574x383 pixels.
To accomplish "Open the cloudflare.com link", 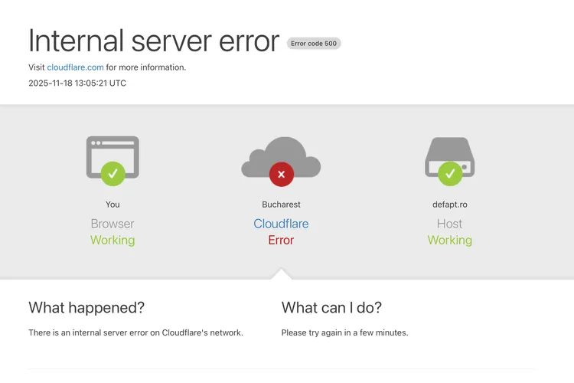I will 75,67.
